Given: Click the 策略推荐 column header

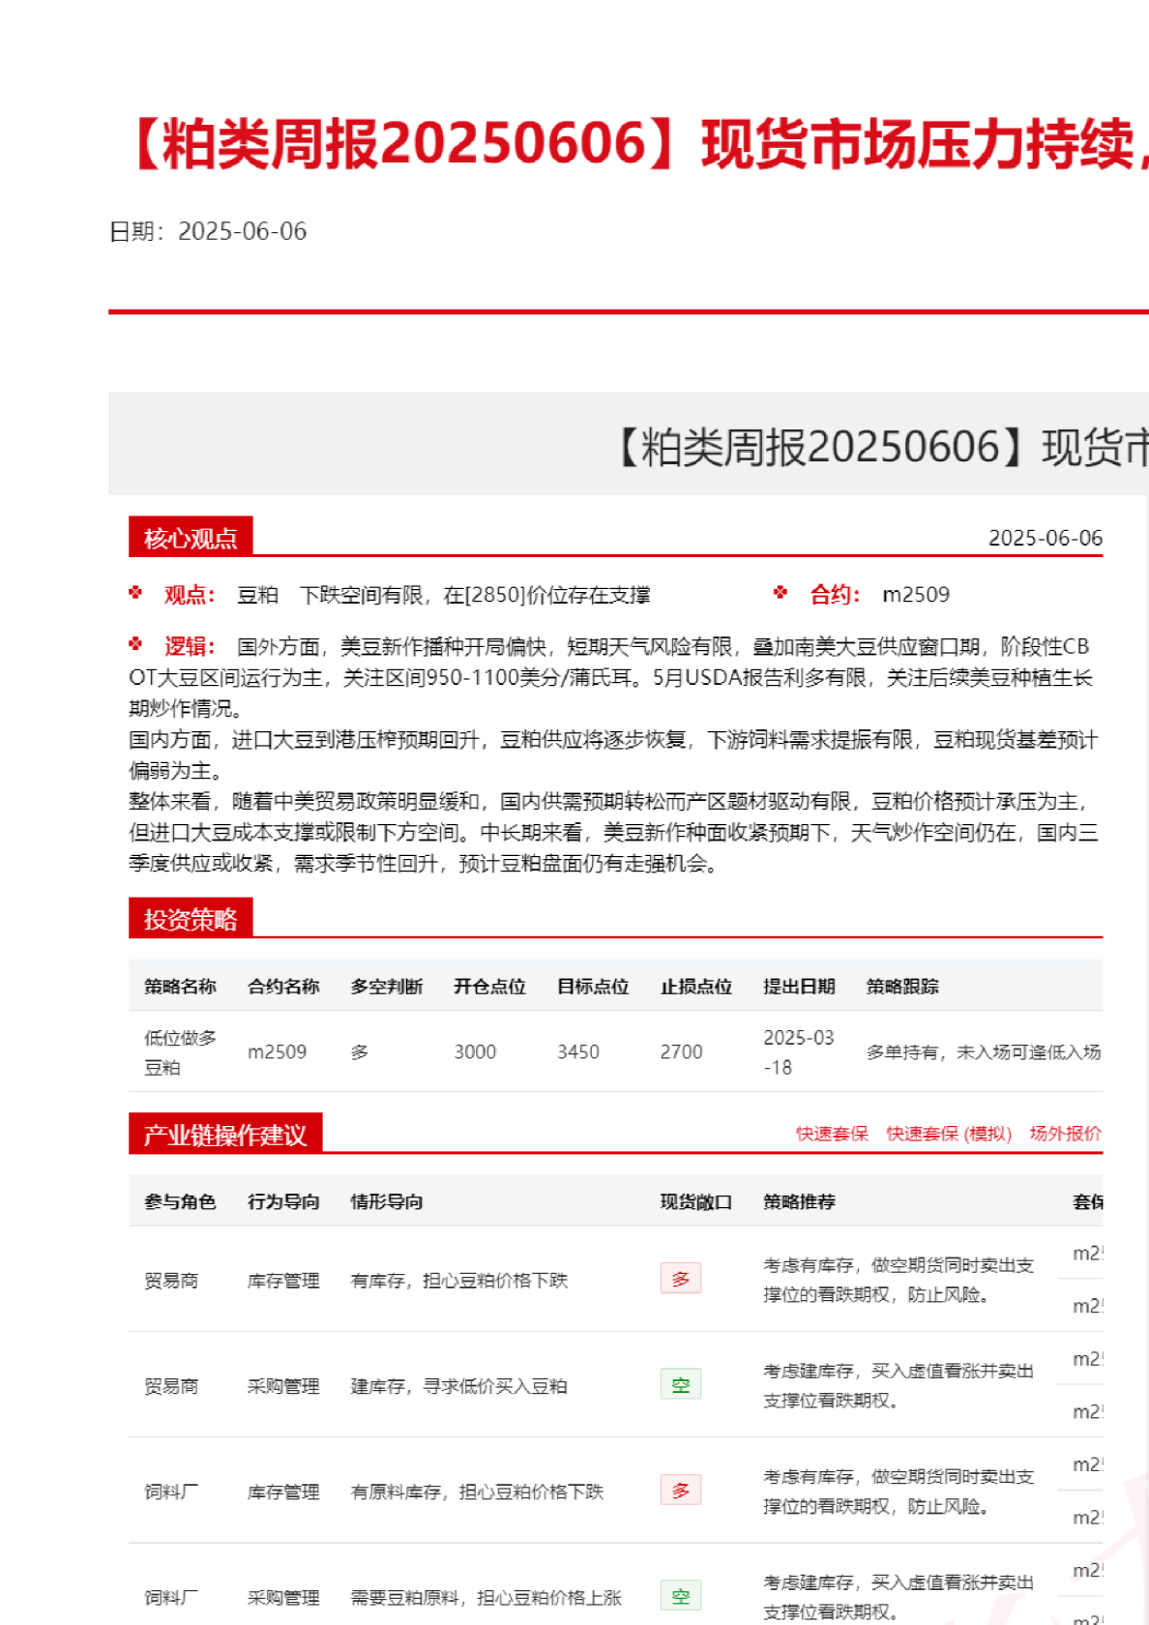Looking at the screenshot, I should [x=799, y=1202].
